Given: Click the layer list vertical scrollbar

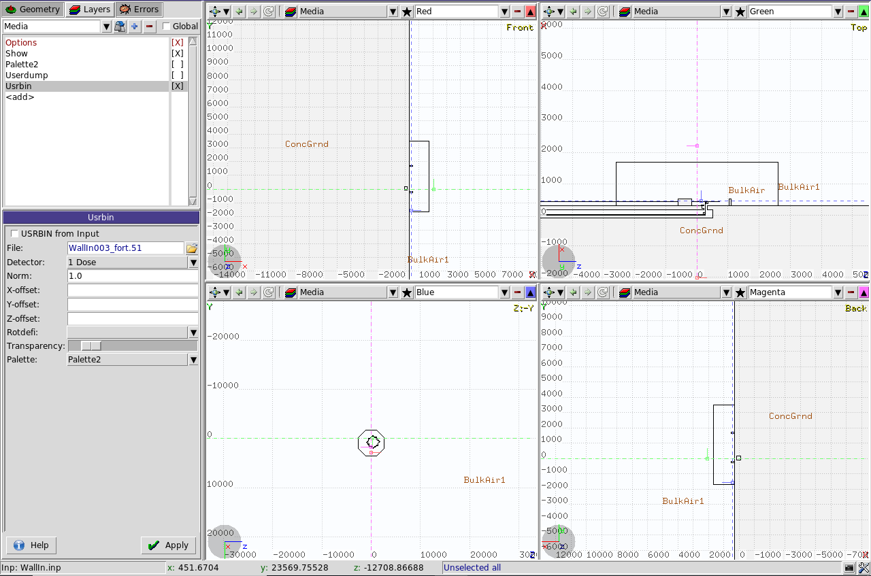Looking at the screenshot, I should 193,121.
